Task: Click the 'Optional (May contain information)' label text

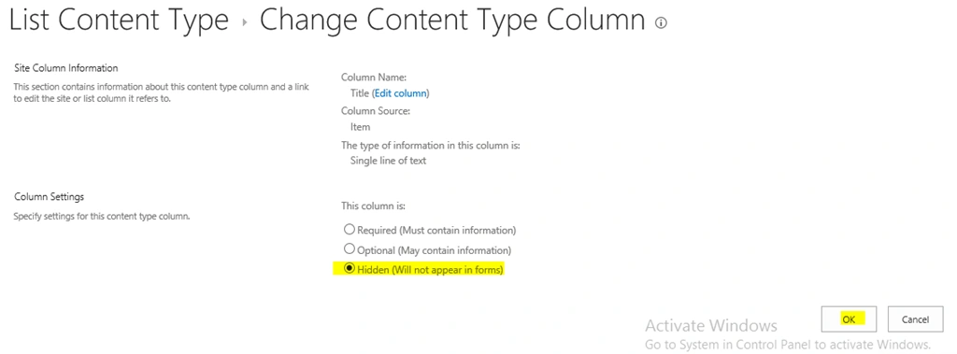Action: click(x=435, y=250)
